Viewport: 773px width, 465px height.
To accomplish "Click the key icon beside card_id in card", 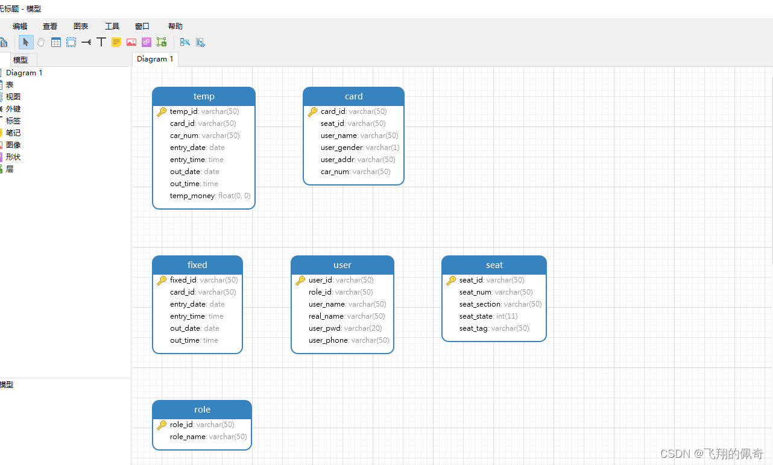I will tap(312, 111).
